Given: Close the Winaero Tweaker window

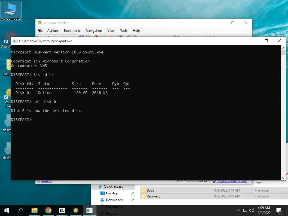Looking at the screenshot, I should tap(246, 23).
